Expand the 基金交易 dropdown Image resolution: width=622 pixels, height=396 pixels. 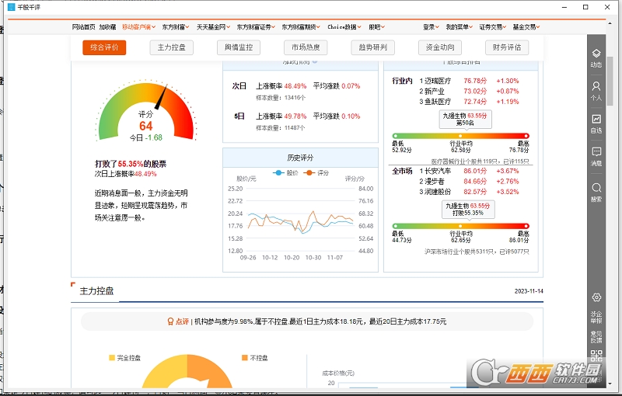click(526, 27)
